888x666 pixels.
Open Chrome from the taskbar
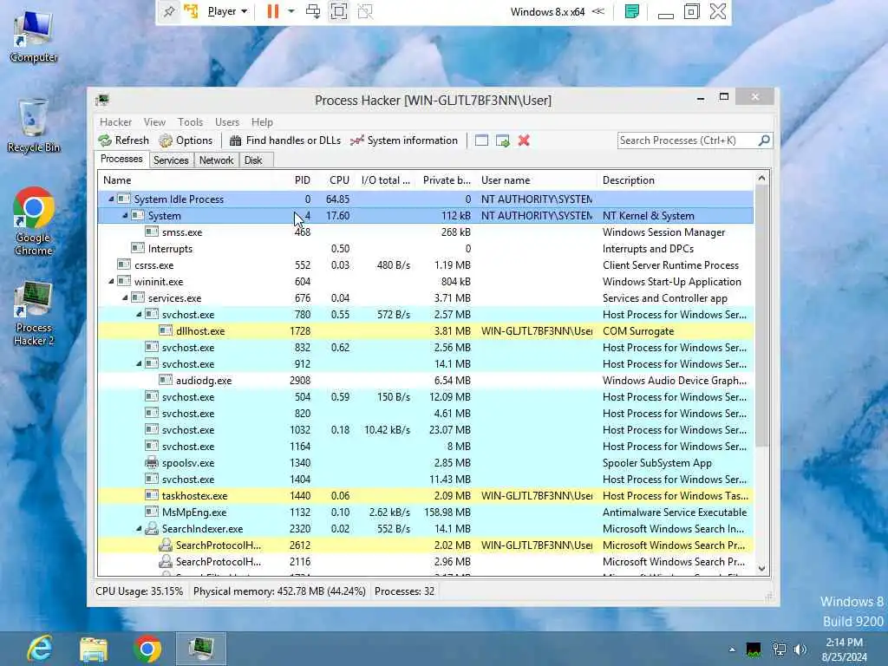[147, 649]
